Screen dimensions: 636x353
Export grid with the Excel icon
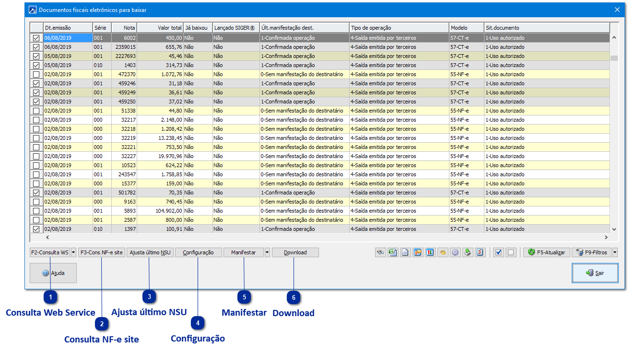(x=393, y=252)
